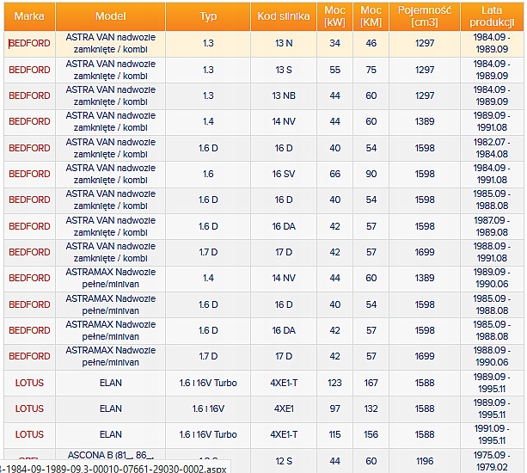527x473 pixels.
Task: Select capacity 1699 in the ASTRAMAX row
Action: pyautogui.click(x=425, y=356)
